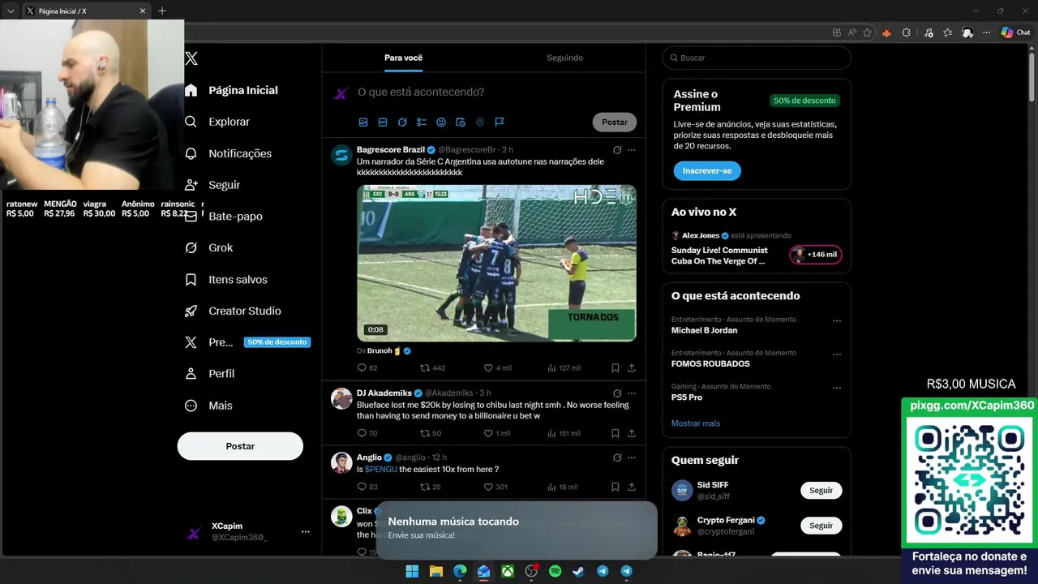Viewport: 1038px width, 584px height.
Task: Click Grok icon in composer toolbar
Action: (x=402, y=122)
